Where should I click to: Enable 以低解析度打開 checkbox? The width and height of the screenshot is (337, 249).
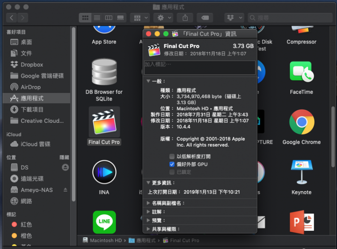[x=172, y=157]
